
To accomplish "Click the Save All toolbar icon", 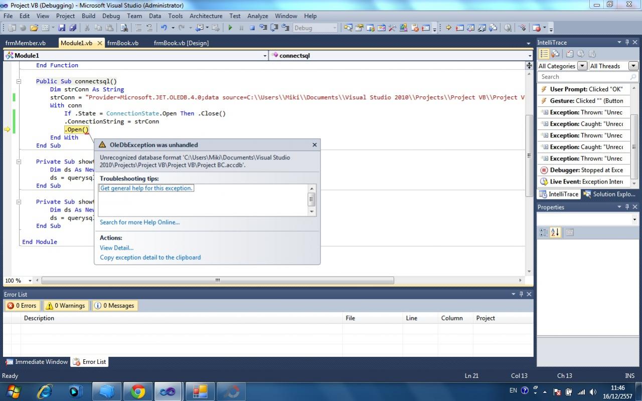I will pyautogui.click(x=73, y=28).
